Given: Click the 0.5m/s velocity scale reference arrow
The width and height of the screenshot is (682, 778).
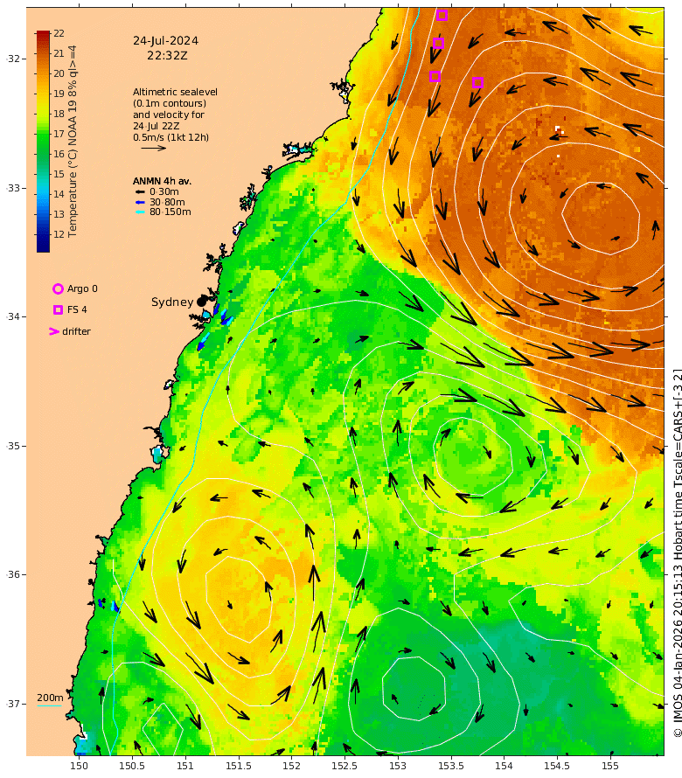Looking at the screenshot, I should pos(153,148).
